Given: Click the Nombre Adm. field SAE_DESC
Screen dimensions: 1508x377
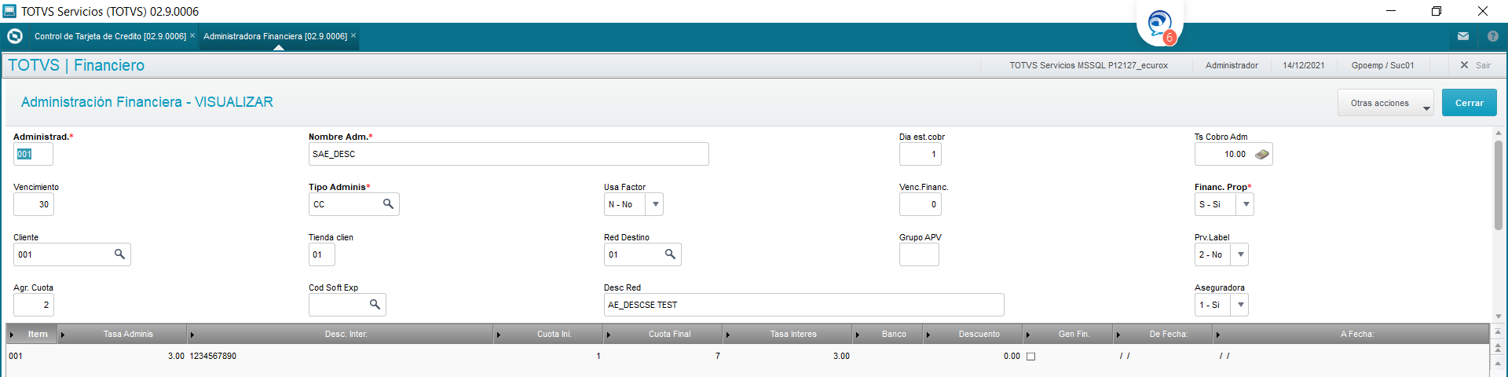Looking at the screenshot, I should tap(508, 154).
